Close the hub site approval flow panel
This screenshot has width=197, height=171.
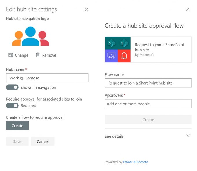[x=188, y=9]
